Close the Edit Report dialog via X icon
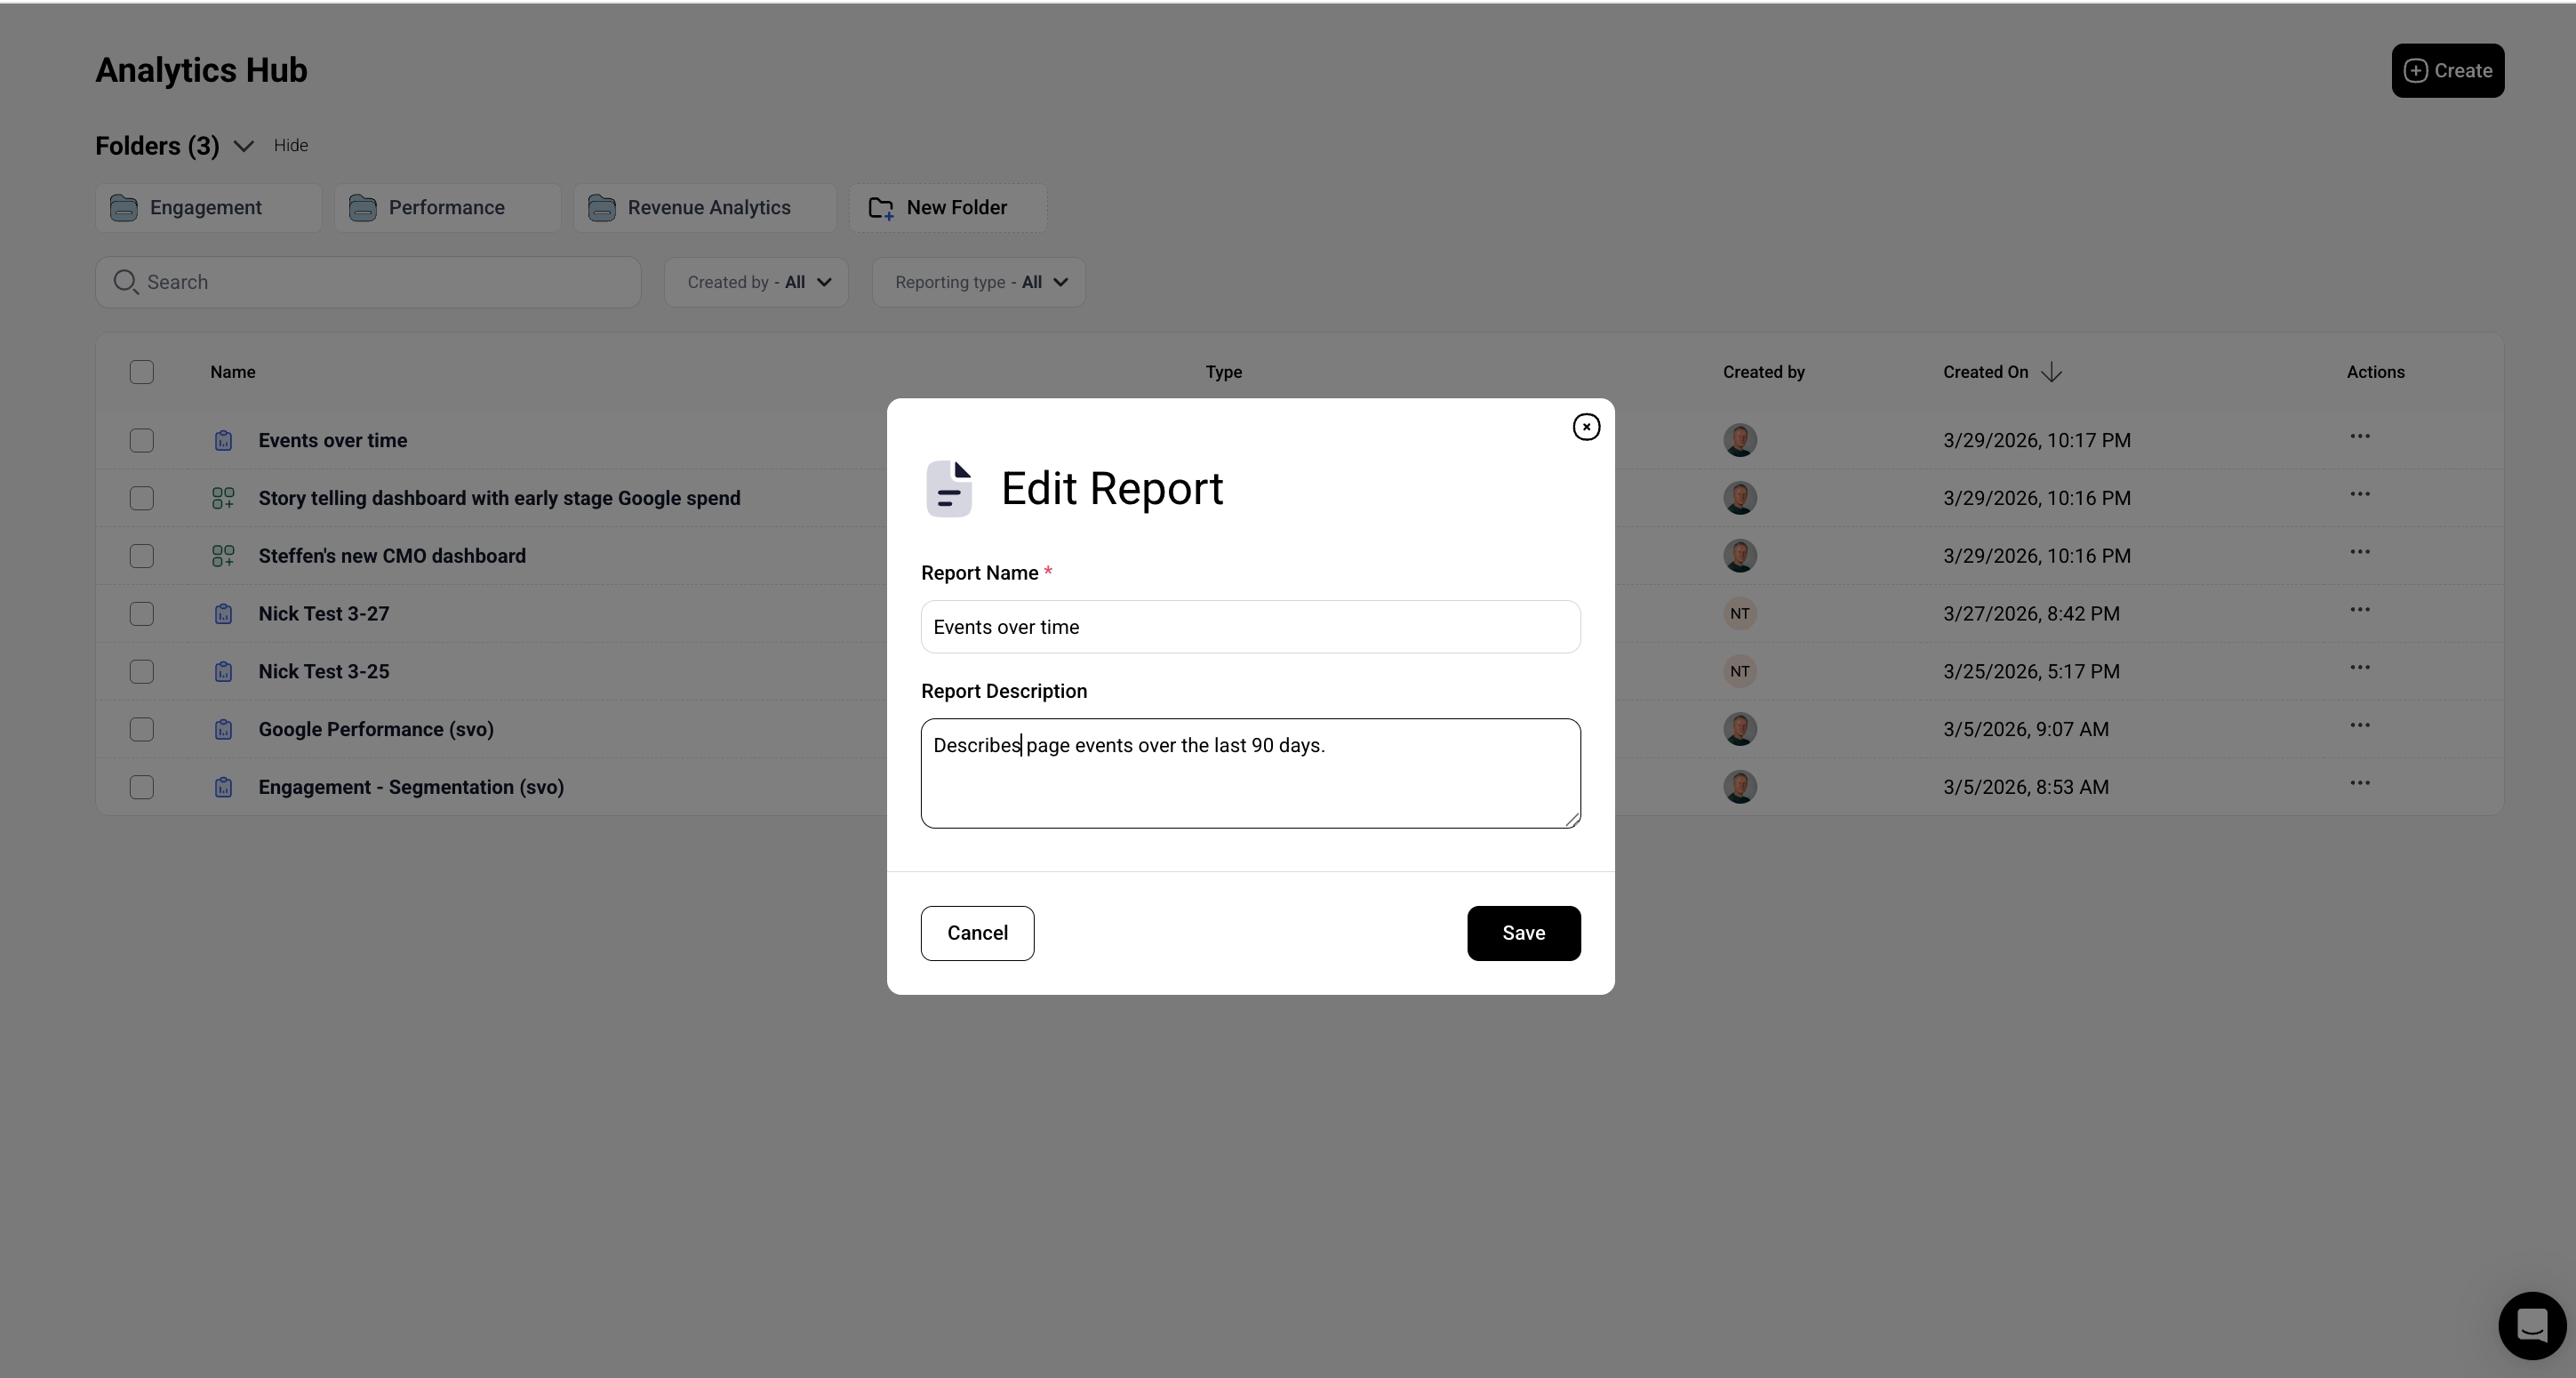The height and width of the screenshot is (1378, 2576). (1585, 427)
